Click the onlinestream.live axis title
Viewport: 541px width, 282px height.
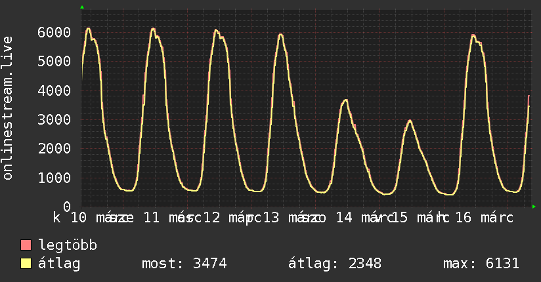[8, 108]
